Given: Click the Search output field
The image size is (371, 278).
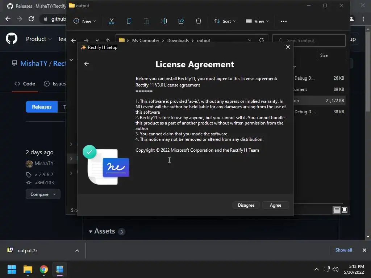Looking at the screenshot, I should [x=309, y=41].
